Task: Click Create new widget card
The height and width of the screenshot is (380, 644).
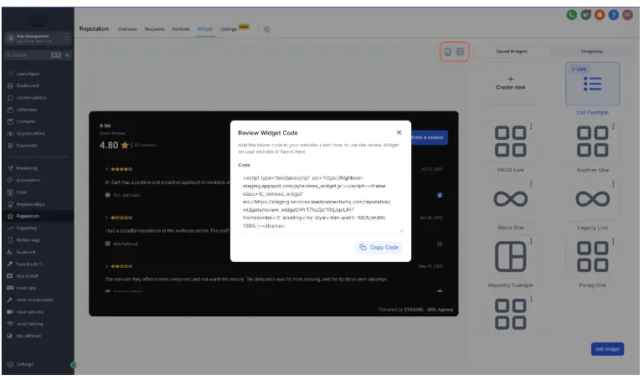Action: point(511,83)
